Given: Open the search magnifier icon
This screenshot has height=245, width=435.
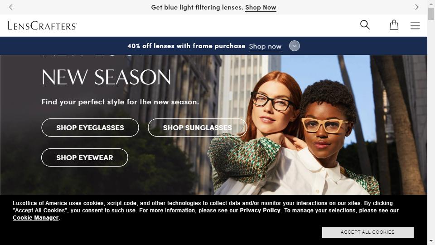Looking at the screenshot, I should tap(365, 25).
